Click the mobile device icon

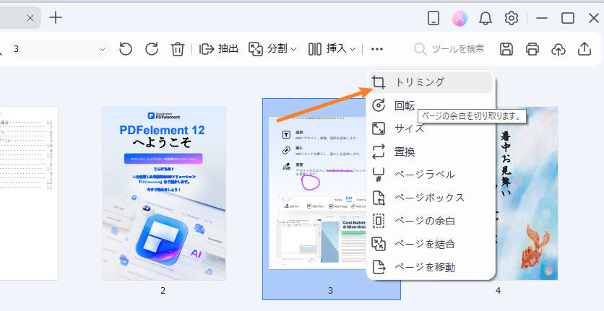point(433,18)
